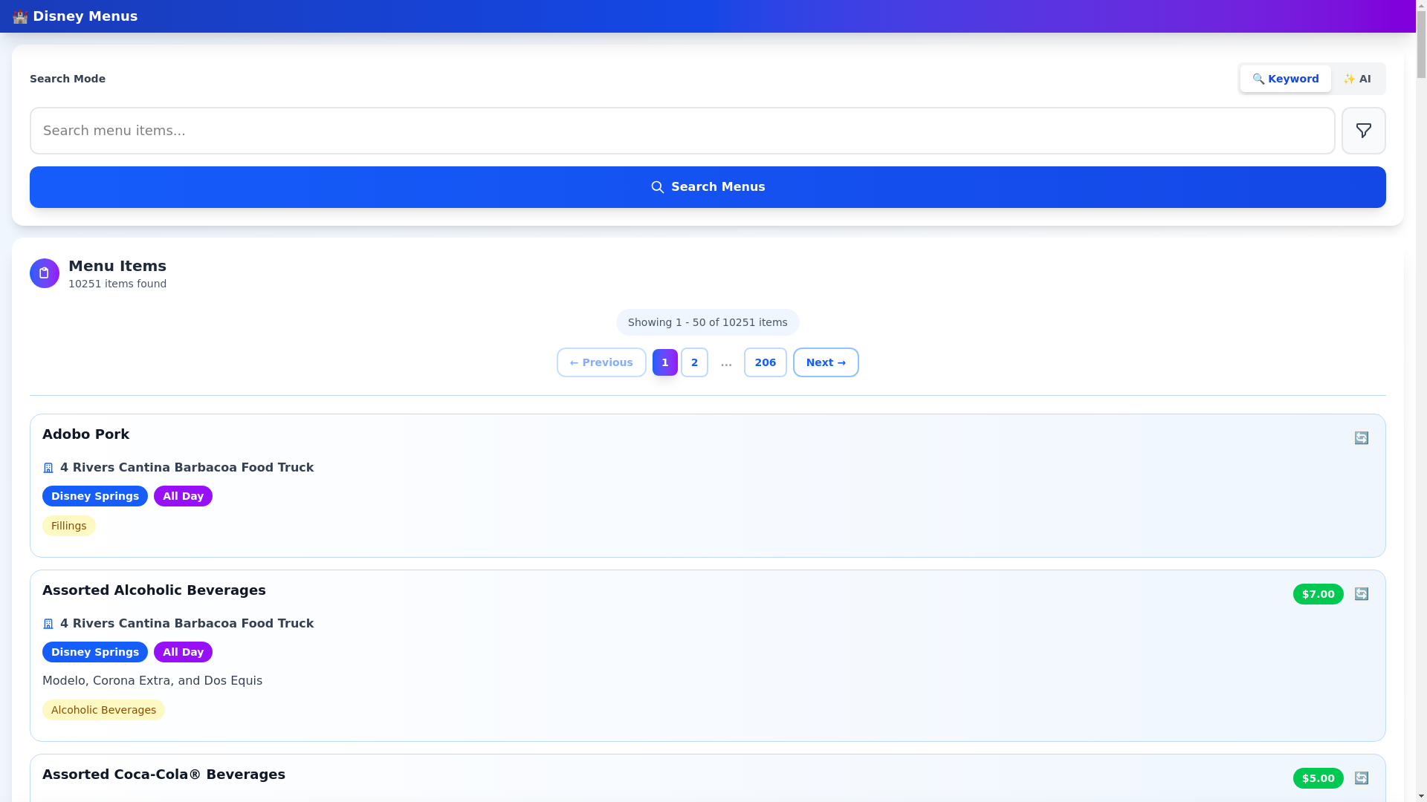1427x802 pixels.
Task: Click the $7.00 price badge
Action: [1318, 594]
